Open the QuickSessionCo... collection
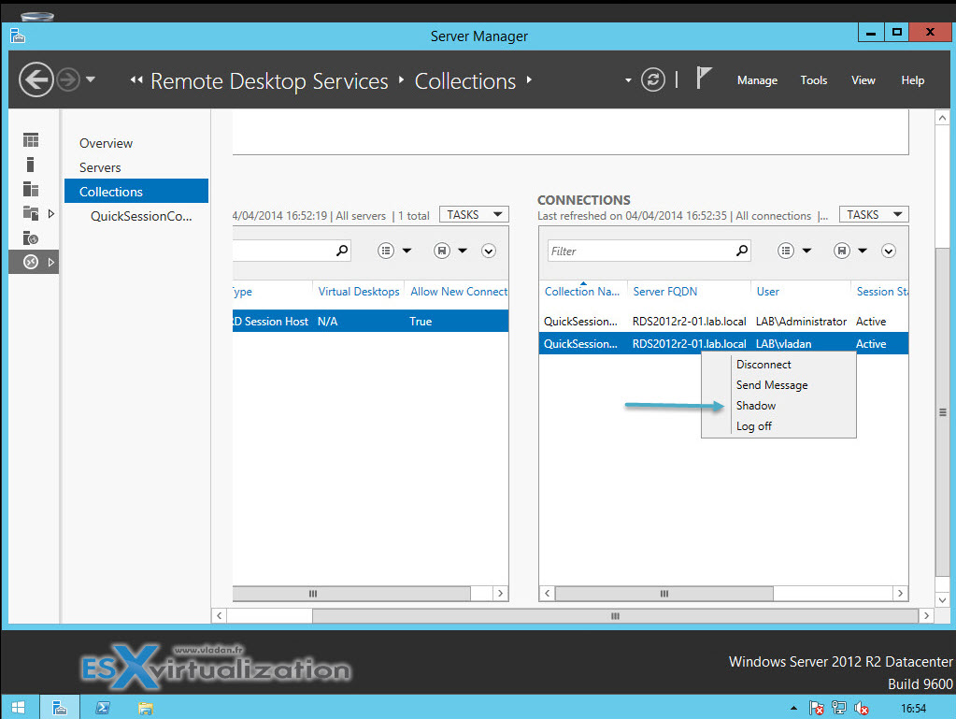This screenshot has height=719, width=956. [x=141, y=216]
